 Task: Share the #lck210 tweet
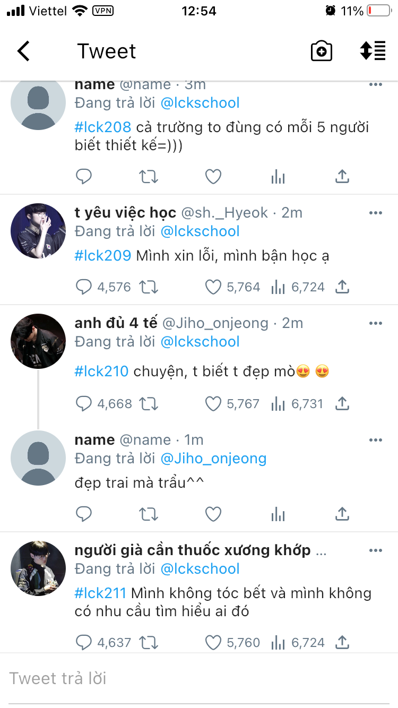(x=342, y=404)
